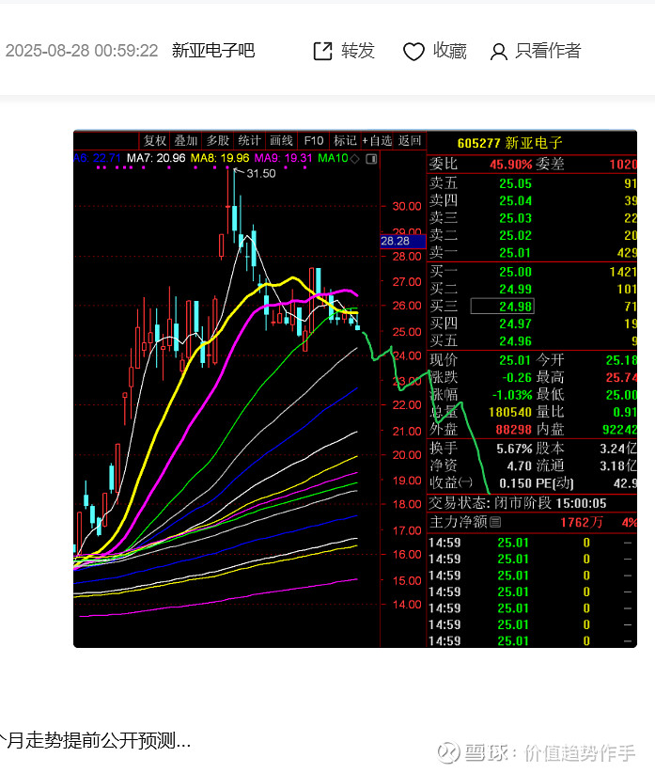Click the 收益(一) toggle indicator
655x773 pixels.
click(x=465, y=482)
